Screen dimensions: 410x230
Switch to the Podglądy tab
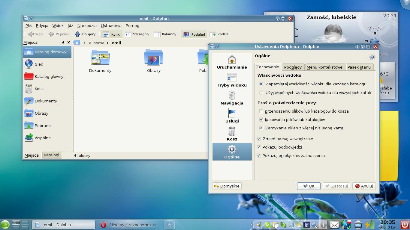(293, 67)
